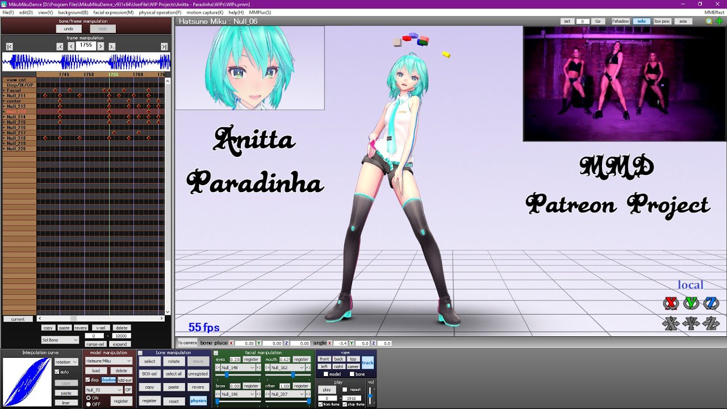Click the current frame number field

click(x=86, y=45)
